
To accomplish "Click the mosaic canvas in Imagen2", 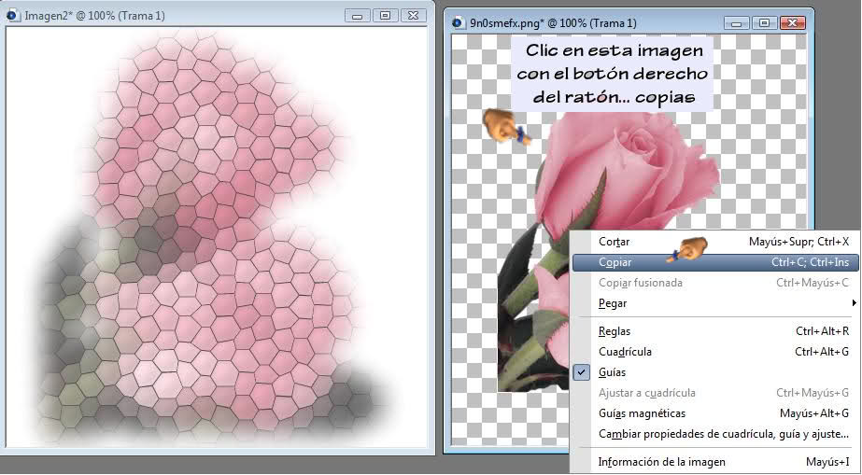I will (x=217, y=237).
